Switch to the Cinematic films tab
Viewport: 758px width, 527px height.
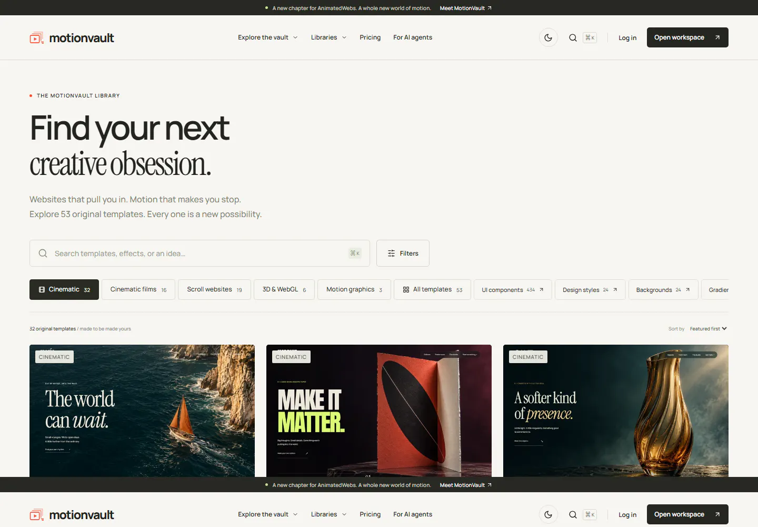pyautogui.click(x=138, y=289)
